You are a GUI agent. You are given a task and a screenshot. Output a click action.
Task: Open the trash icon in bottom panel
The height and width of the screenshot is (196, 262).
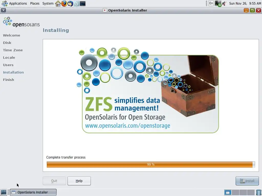(259, 192)
